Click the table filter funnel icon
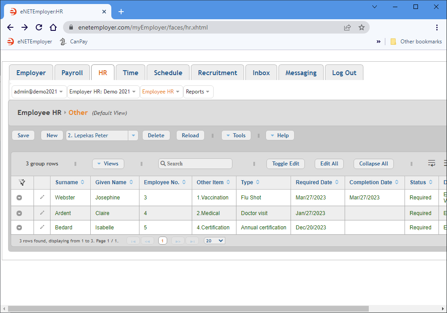The image size is (447, 313). click(x=22, y=182)
